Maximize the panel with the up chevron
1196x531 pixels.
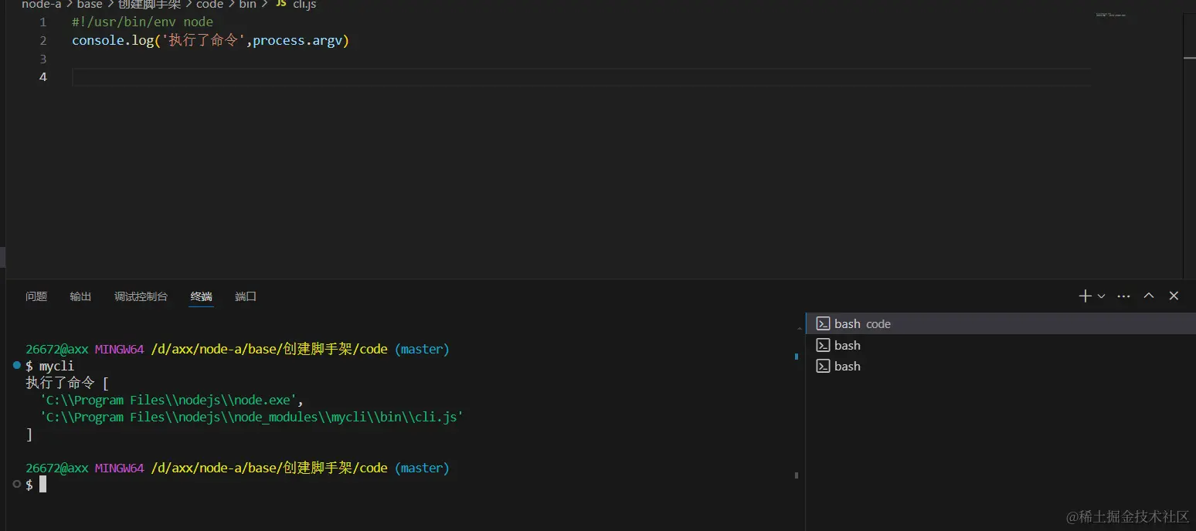click(1149, 296)
